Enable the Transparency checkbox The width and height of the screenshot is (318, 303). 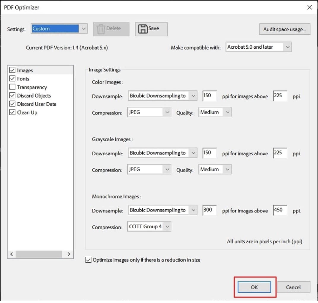pos(12,87)
